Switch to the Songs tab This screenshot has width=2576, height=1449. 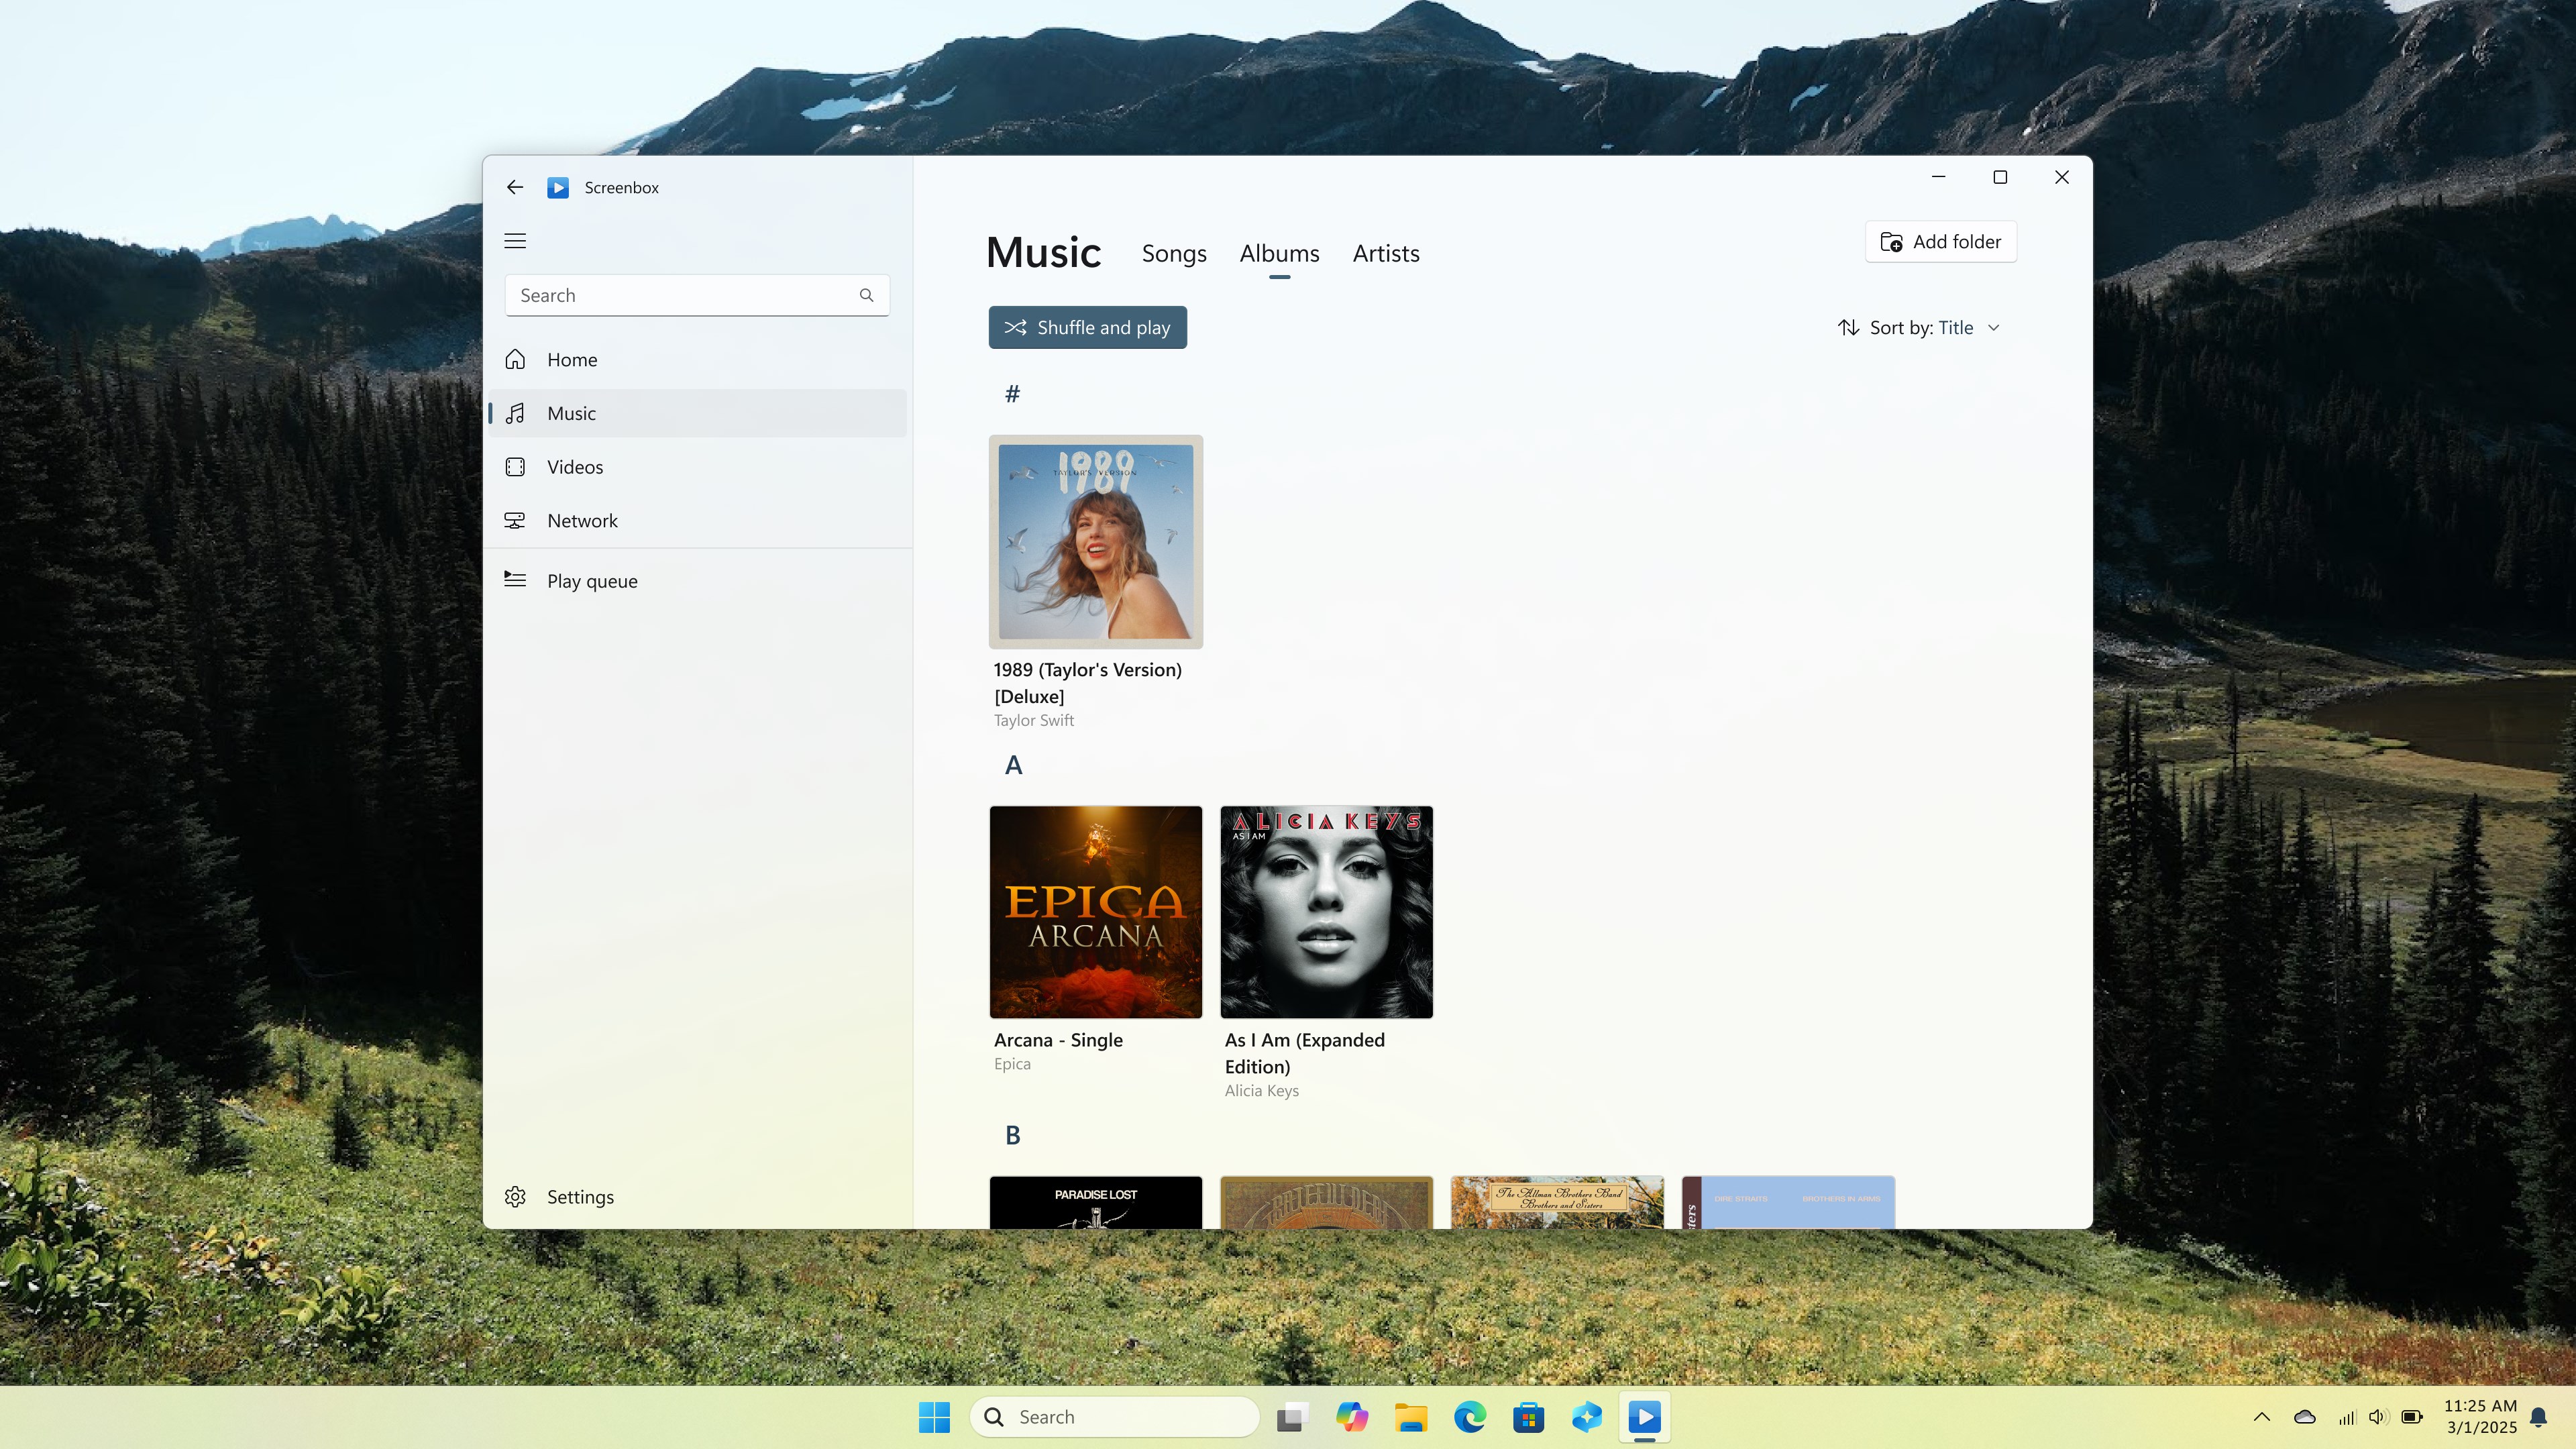[1173, 253]
